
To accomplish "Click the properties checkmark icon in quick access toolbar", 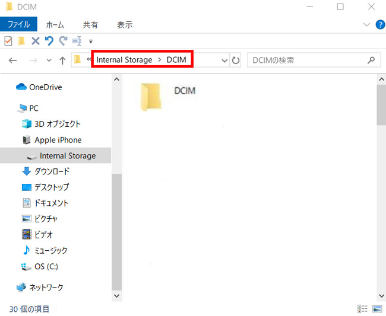I will pos(8,41).
